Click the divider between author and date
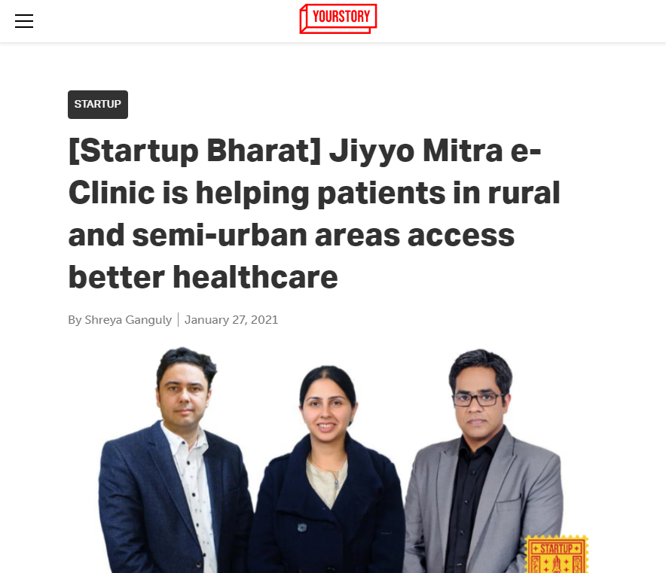The image size is (666, 573). click(179, 319)
